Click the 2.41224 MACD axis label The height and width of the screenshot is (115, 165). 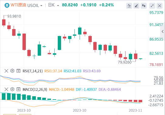coord(156,96)
